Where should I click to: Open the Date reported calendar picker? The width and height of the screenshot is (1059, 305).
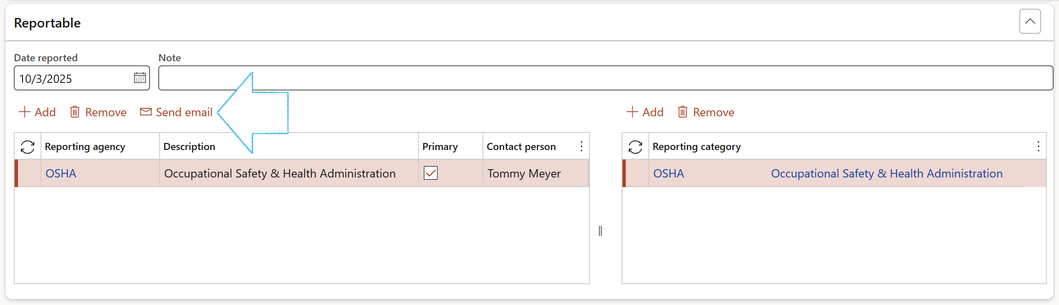(x=140, y=78)
